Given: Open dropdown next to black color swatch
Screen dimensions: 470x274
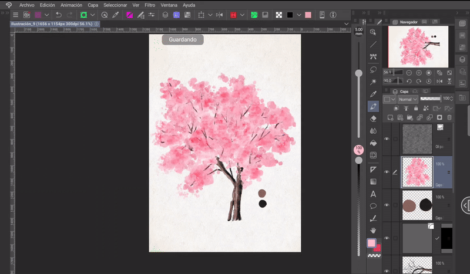Looking at the screenshot, I should pyautogui.click(x=299, y=15).
